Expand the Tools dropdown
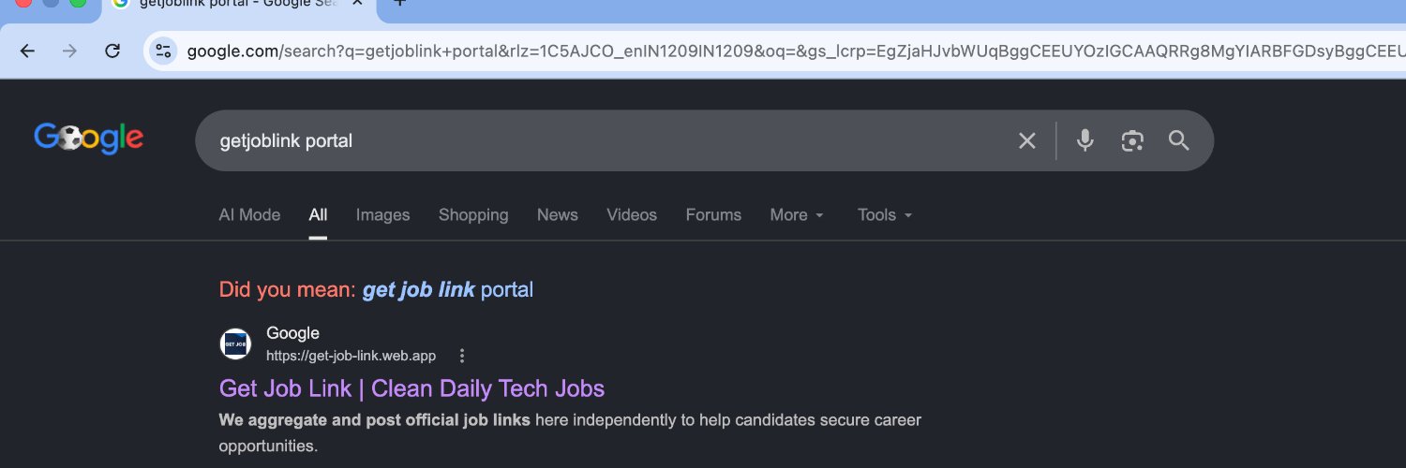1406x468 pixels. [885, 215]
